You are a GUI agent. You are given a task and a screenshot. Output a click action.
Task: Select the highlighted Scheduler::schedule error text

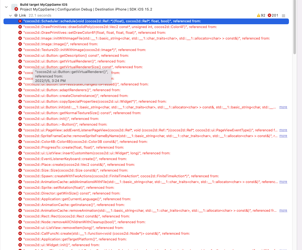pos(112,21)
